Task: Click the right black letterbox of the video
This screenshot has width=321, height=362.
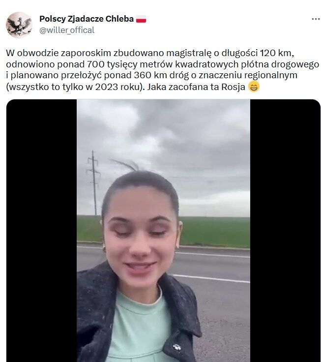Action: click(285, 231)
